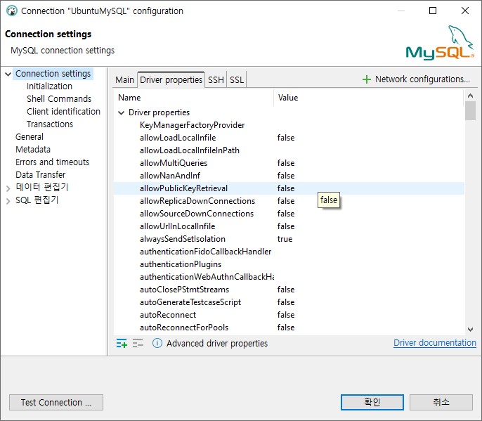Click the Test Connection button
The width and height of the screenshot is (482, 421).
tap(56, 402)
